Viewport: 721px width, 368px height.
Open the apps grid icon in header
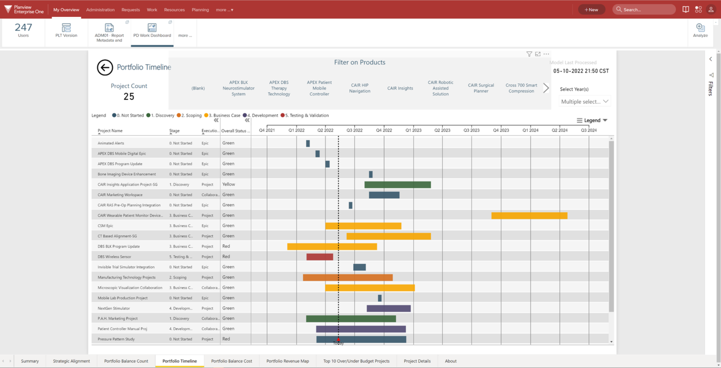698,9
